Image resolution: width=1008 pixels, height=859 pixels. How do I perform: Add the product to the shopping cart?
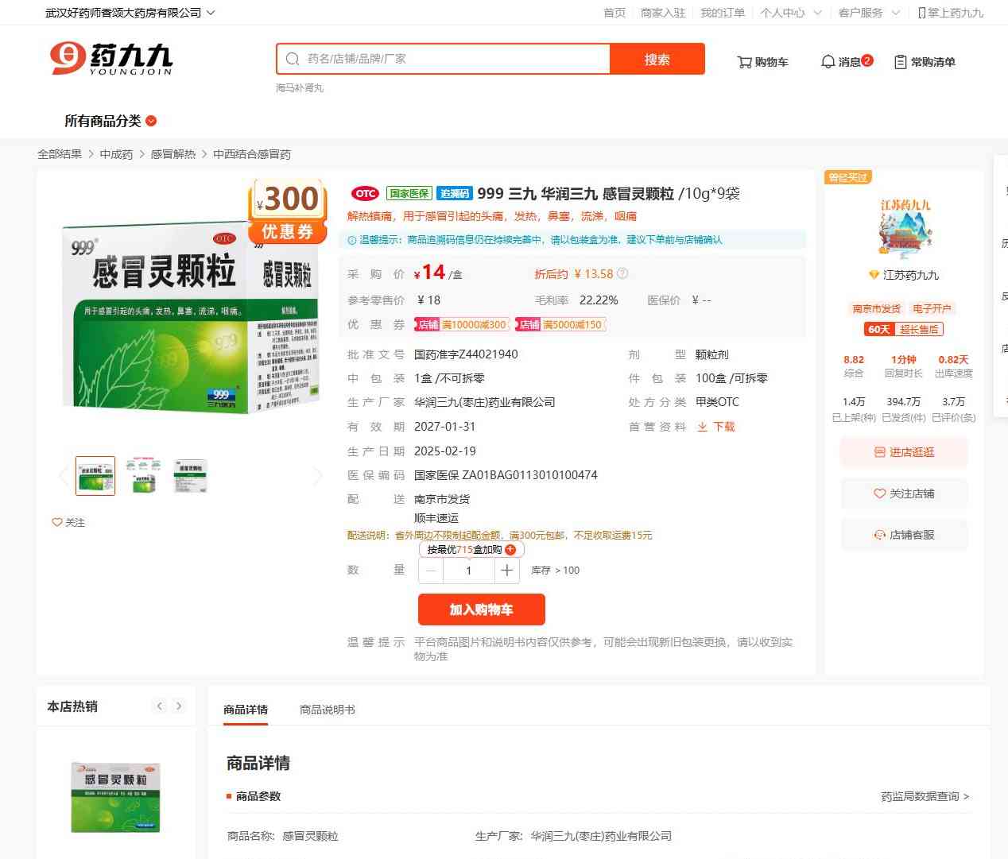[x=481, y=609]
